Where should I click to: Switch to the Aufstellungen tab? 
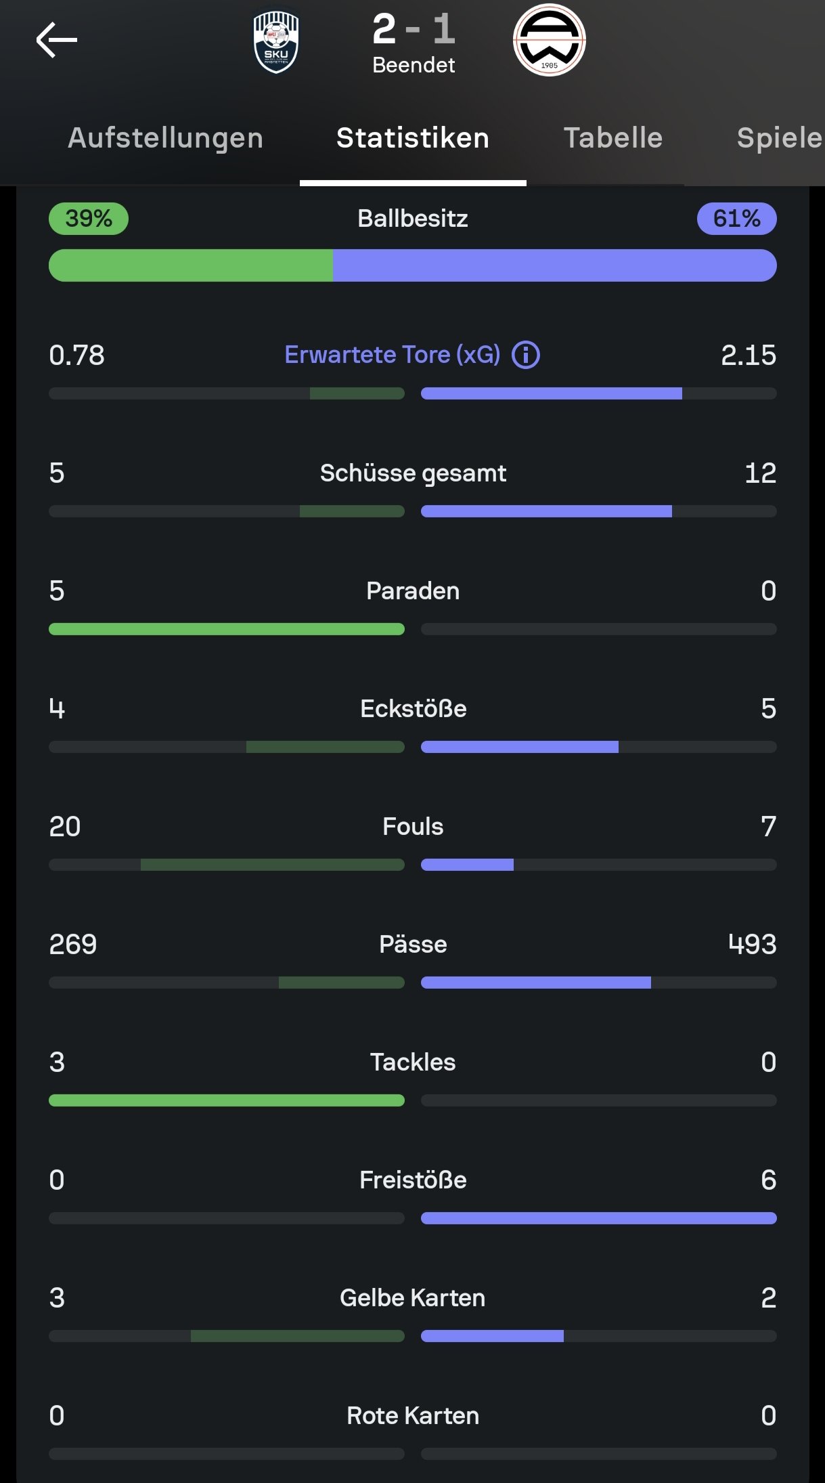[165, 138]
